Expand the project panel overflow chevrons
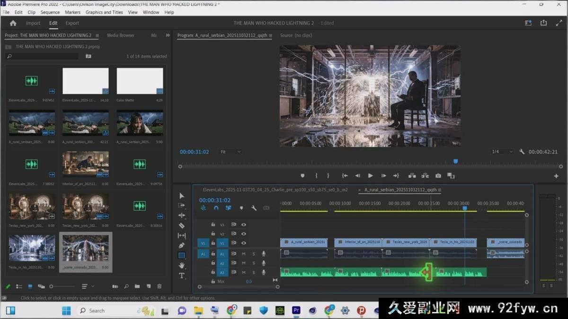This screenshot has height=319, width=568. coord(168,35)
